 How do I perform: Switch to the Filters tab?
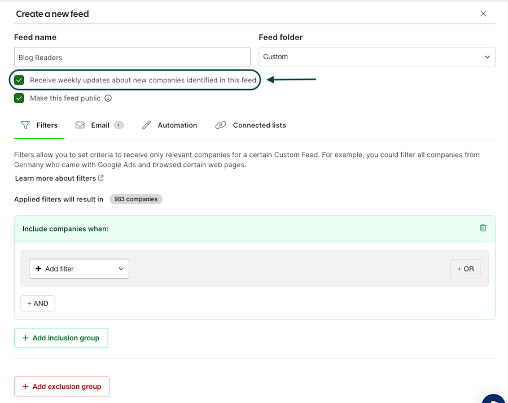pos(39,125)
